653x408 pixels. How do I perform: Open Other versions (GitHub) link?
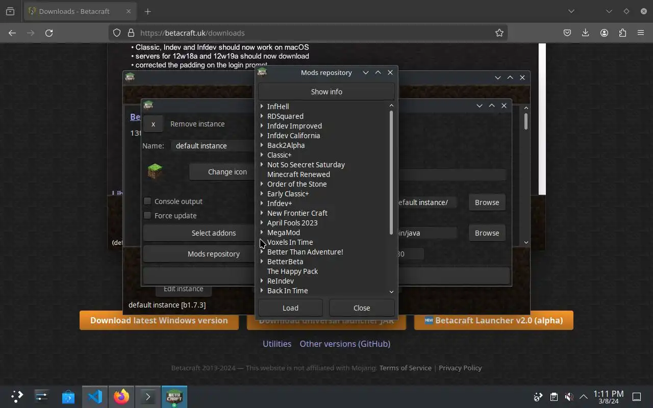coord(345,344)
